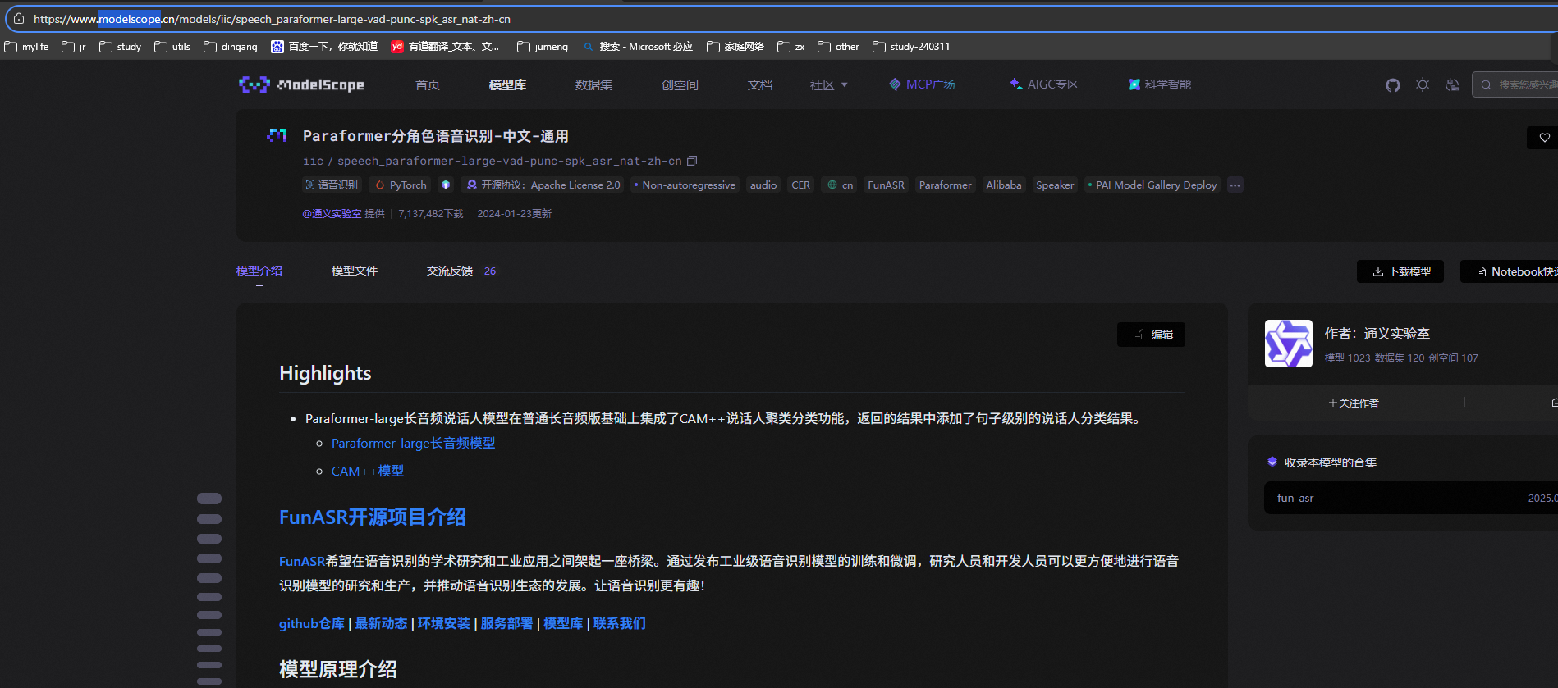Open the study-240311 bookmark folder
Screen dimensions: 1558x688
[x=911, y=47]
